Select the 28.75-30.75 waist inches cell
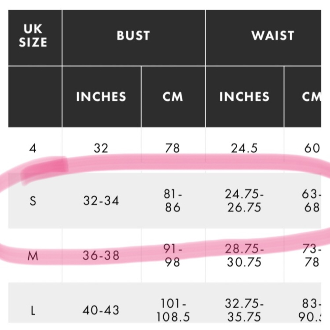This screenshot has height=330, width=330. click(244, 255)
